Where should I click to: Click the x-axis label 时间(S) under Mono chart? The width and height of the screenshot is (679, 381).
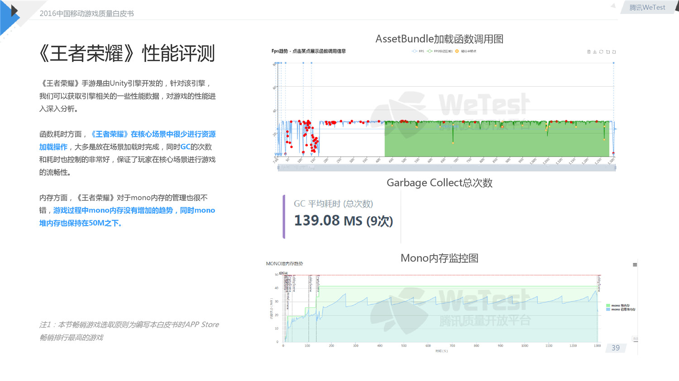(x=441, y=351)
